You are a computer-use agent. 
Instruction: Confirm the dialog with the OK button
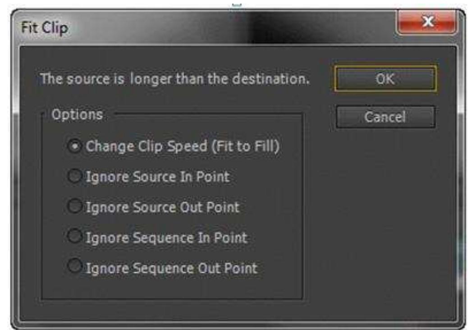click(x=385, y=79)
